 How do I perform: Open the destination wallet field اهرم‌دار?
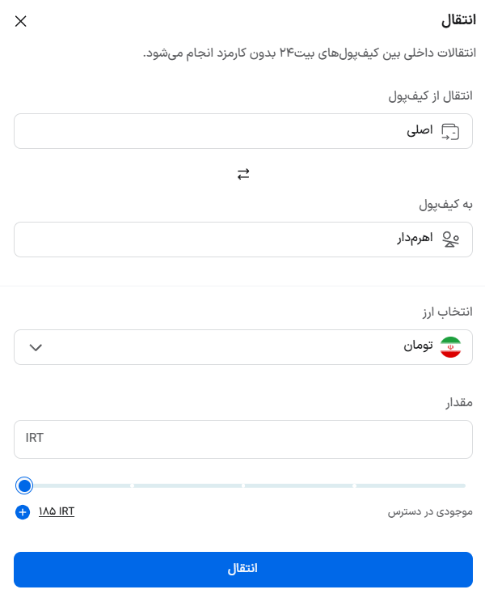click(x=242, y=240)
